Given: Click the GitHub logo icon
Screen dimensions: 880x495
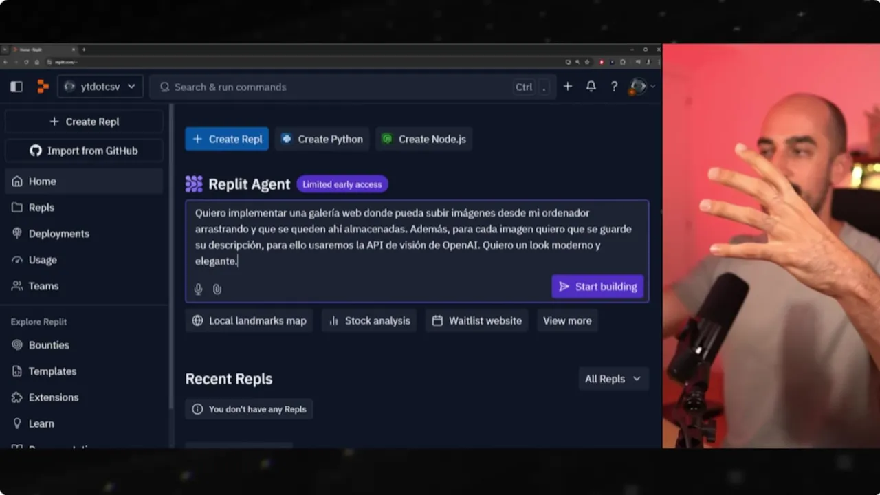Looking at the screenshot, I should (36, 151).
